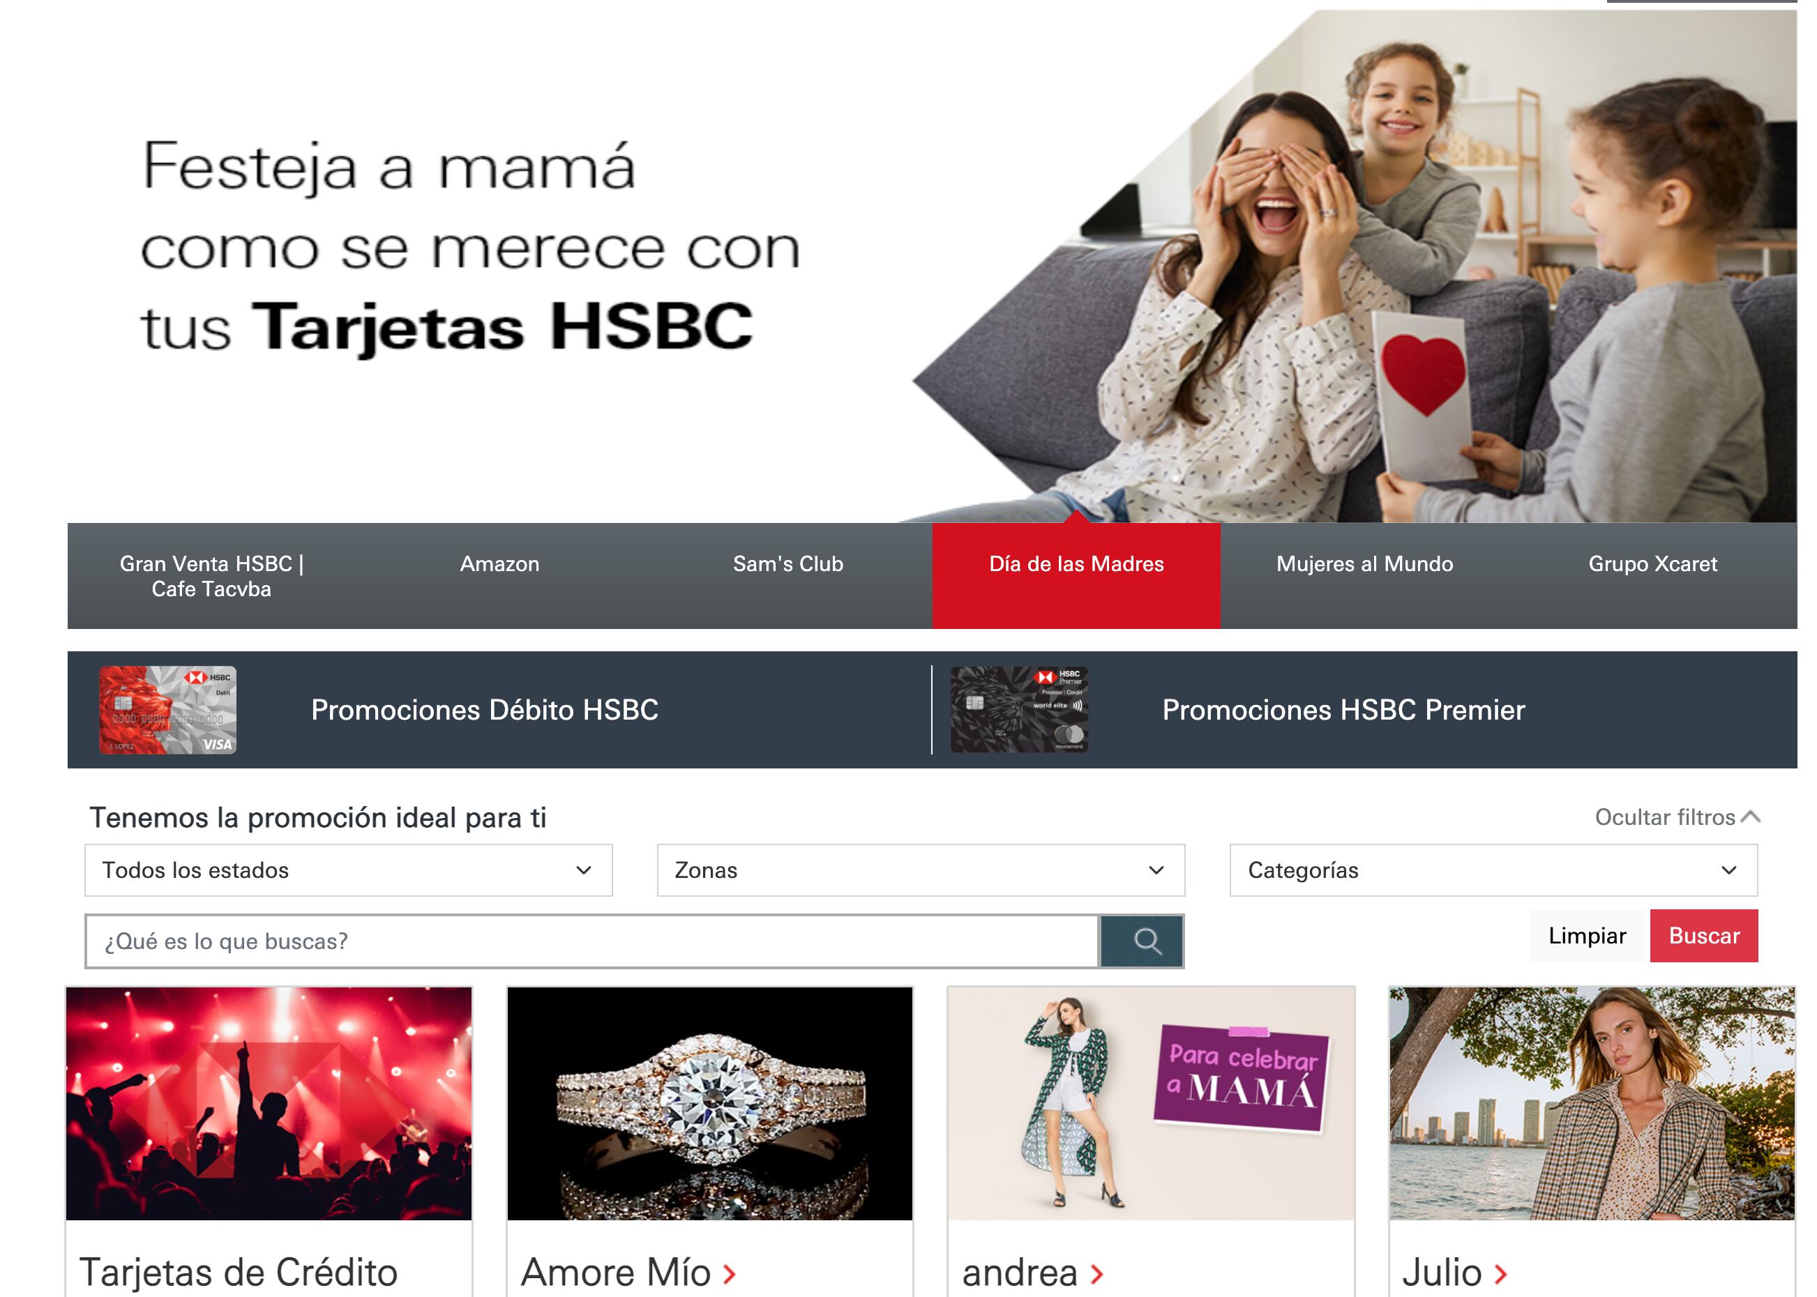Open Promociones Débito HSBC link
The width and height of the screenshot is (1817, 1297).
(485, 710)
